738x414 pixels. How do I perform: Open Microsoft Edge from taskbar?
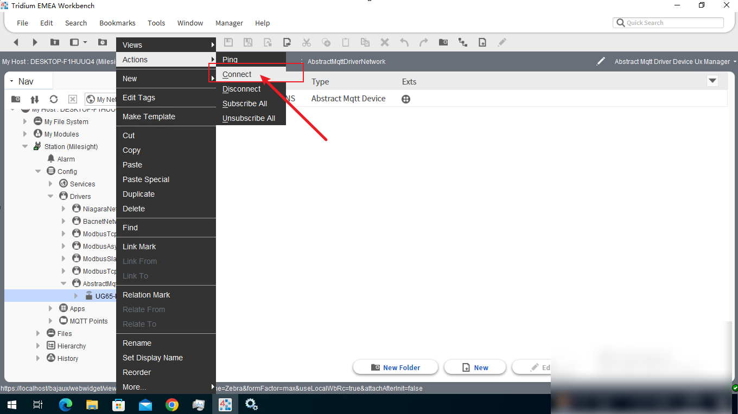point(66,404)
